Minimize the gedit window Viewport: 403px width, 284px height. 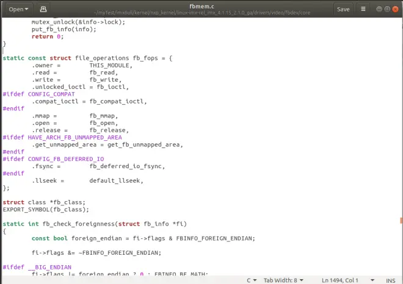point(379,9)
